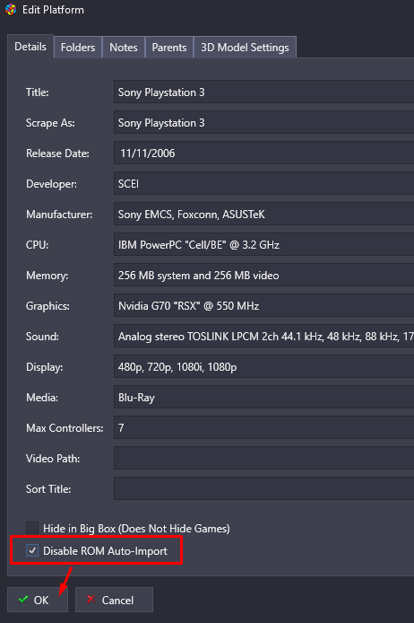
Task: Enable Hide in Big Box checkbox
Action: tap(32, 528)
